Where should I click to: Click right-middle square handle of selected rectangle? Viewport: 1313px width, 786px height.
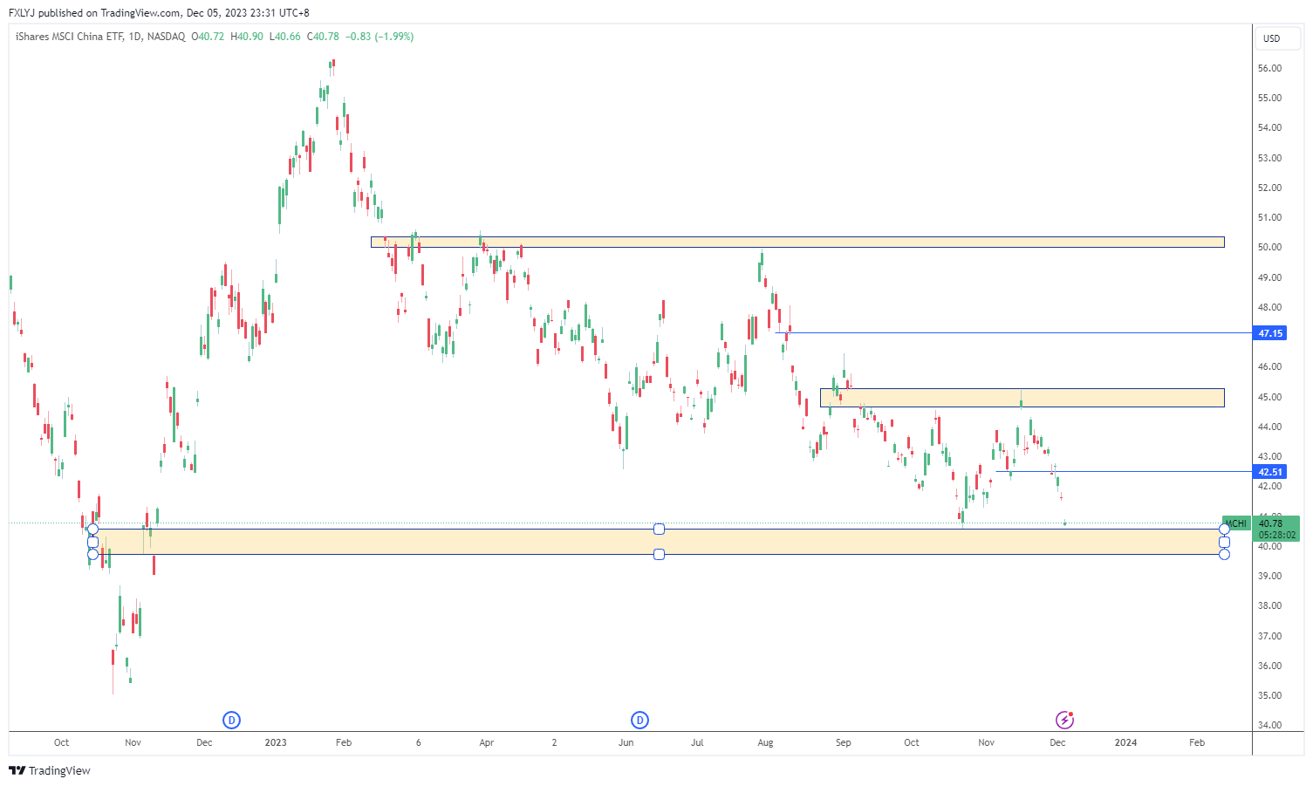click(1224, 542)
